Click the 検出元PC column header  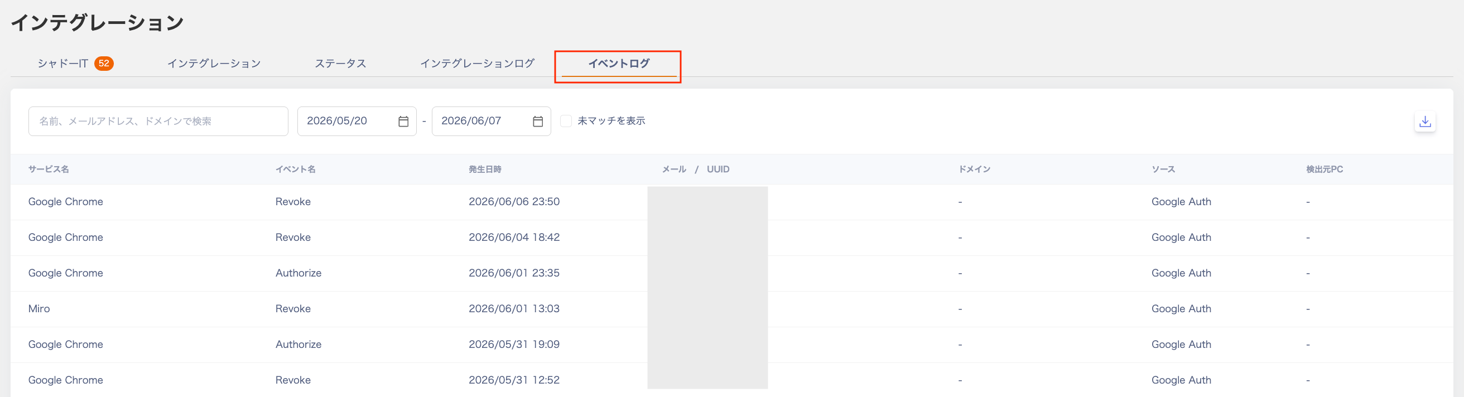(1324, 170)
